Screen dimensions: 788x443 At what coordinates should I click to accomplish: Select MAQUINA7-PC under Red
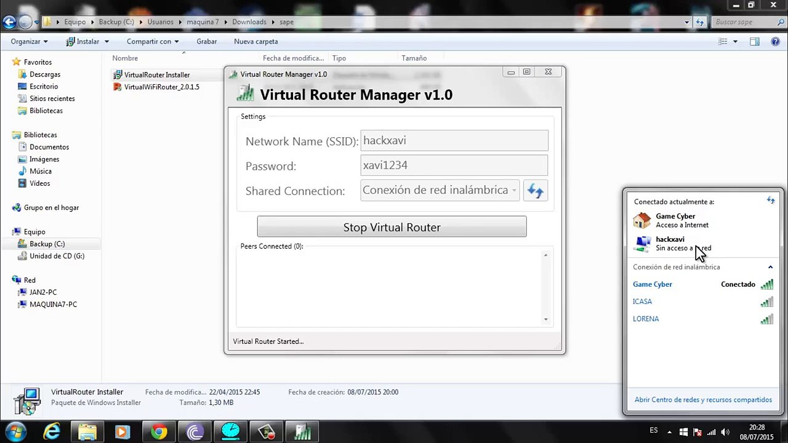tap(53, 305)
